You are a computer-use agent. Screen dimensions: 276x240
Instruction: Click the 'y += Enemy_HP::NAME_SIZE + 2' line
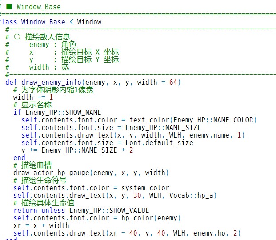tap(77, 150)
